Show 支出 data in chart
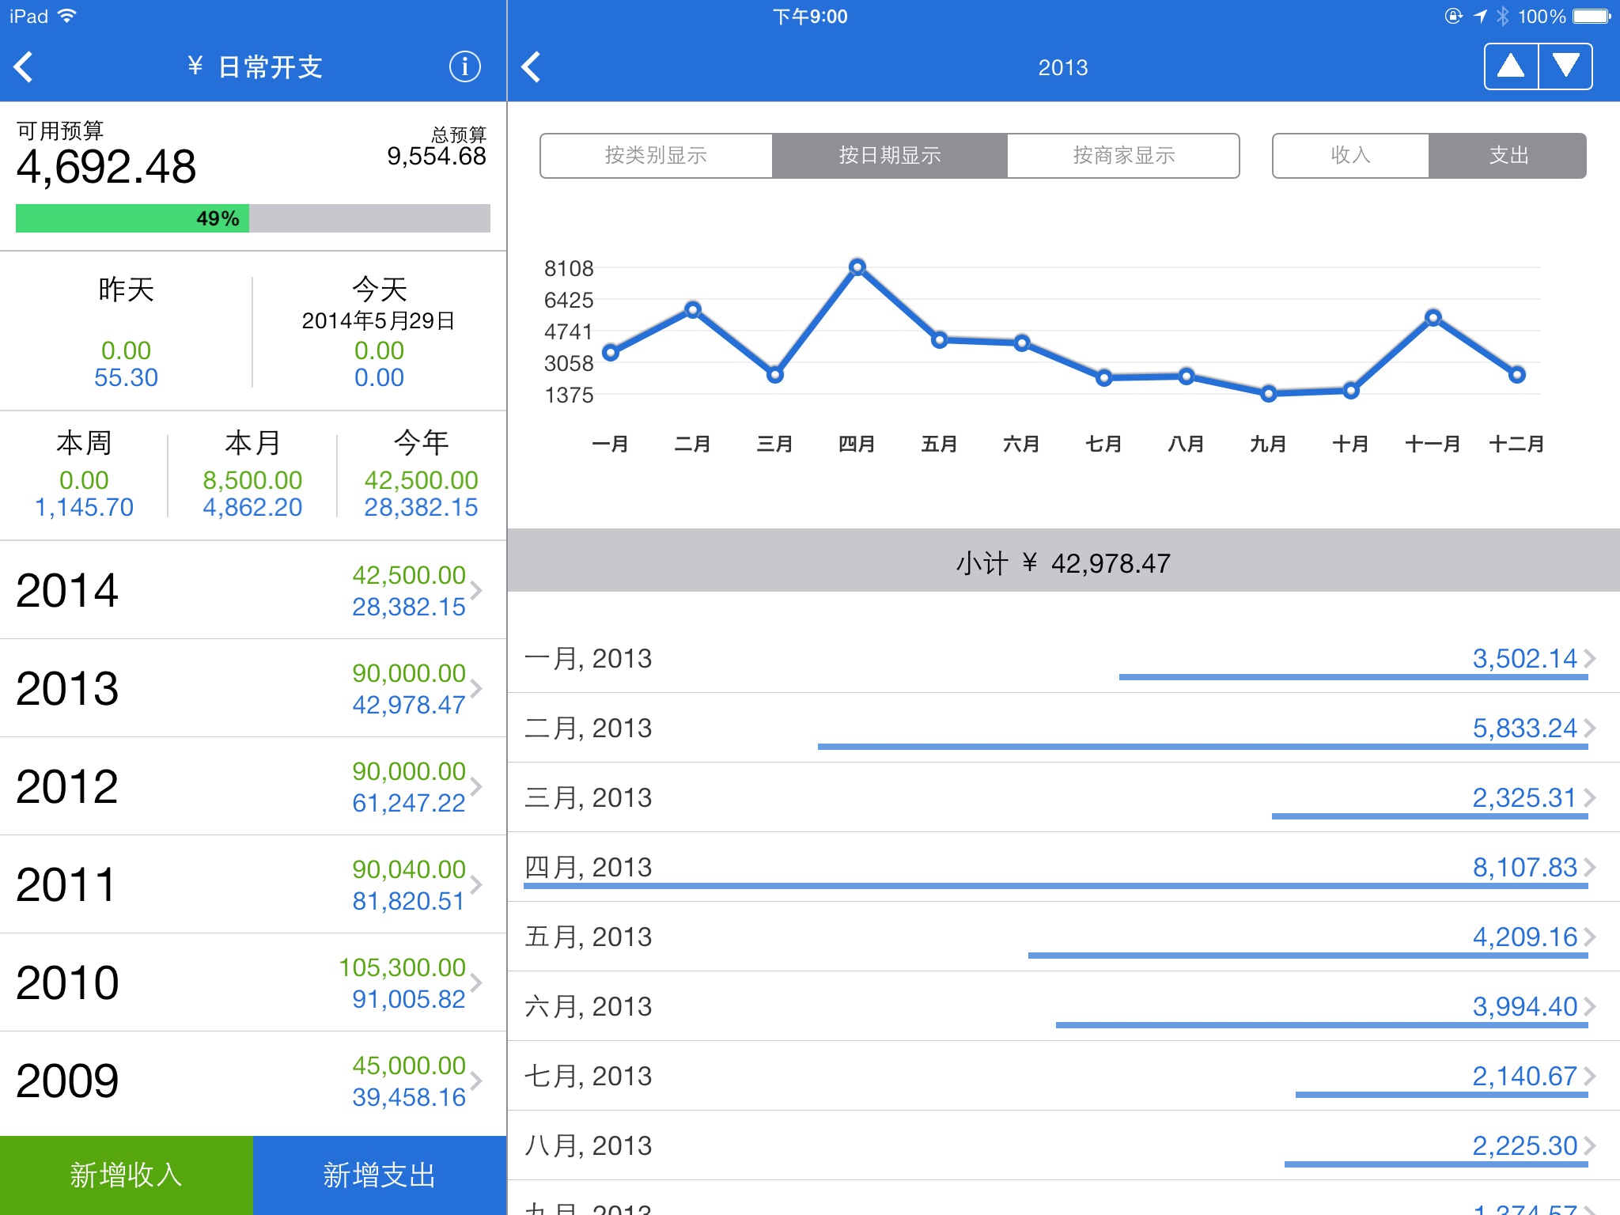1620x1215 pixels. point(1508,156)
